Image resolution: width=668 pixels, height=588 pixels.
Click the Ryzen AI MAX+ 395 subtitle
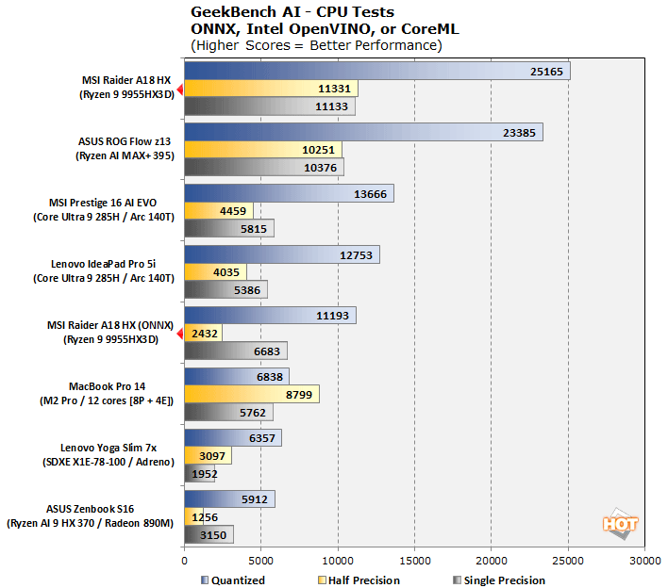point(125,156)
